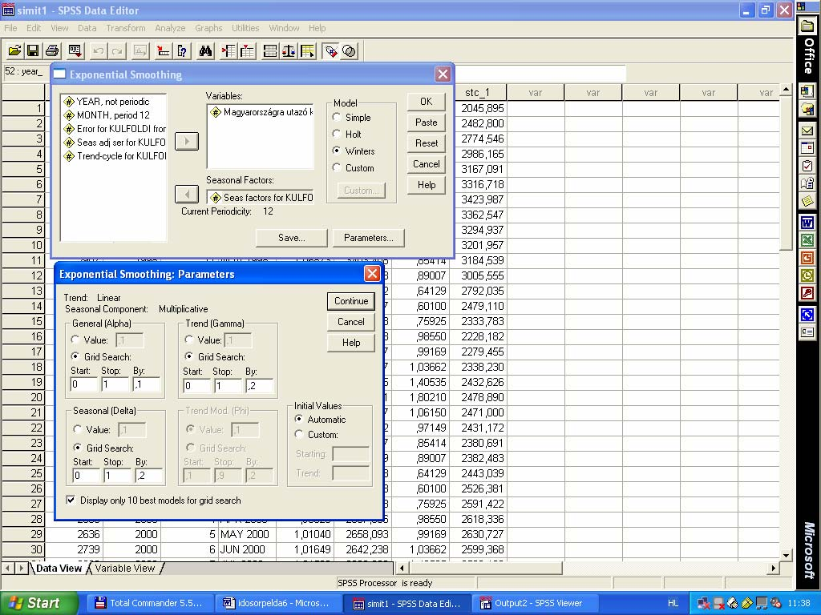
Task: Select the Simple model radio button
Action: [337, 117]
